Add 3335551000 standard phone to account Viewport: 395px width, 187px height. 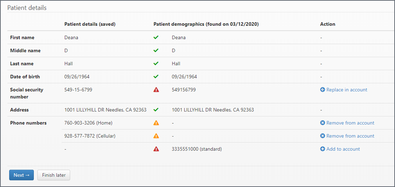pos(340,149)
